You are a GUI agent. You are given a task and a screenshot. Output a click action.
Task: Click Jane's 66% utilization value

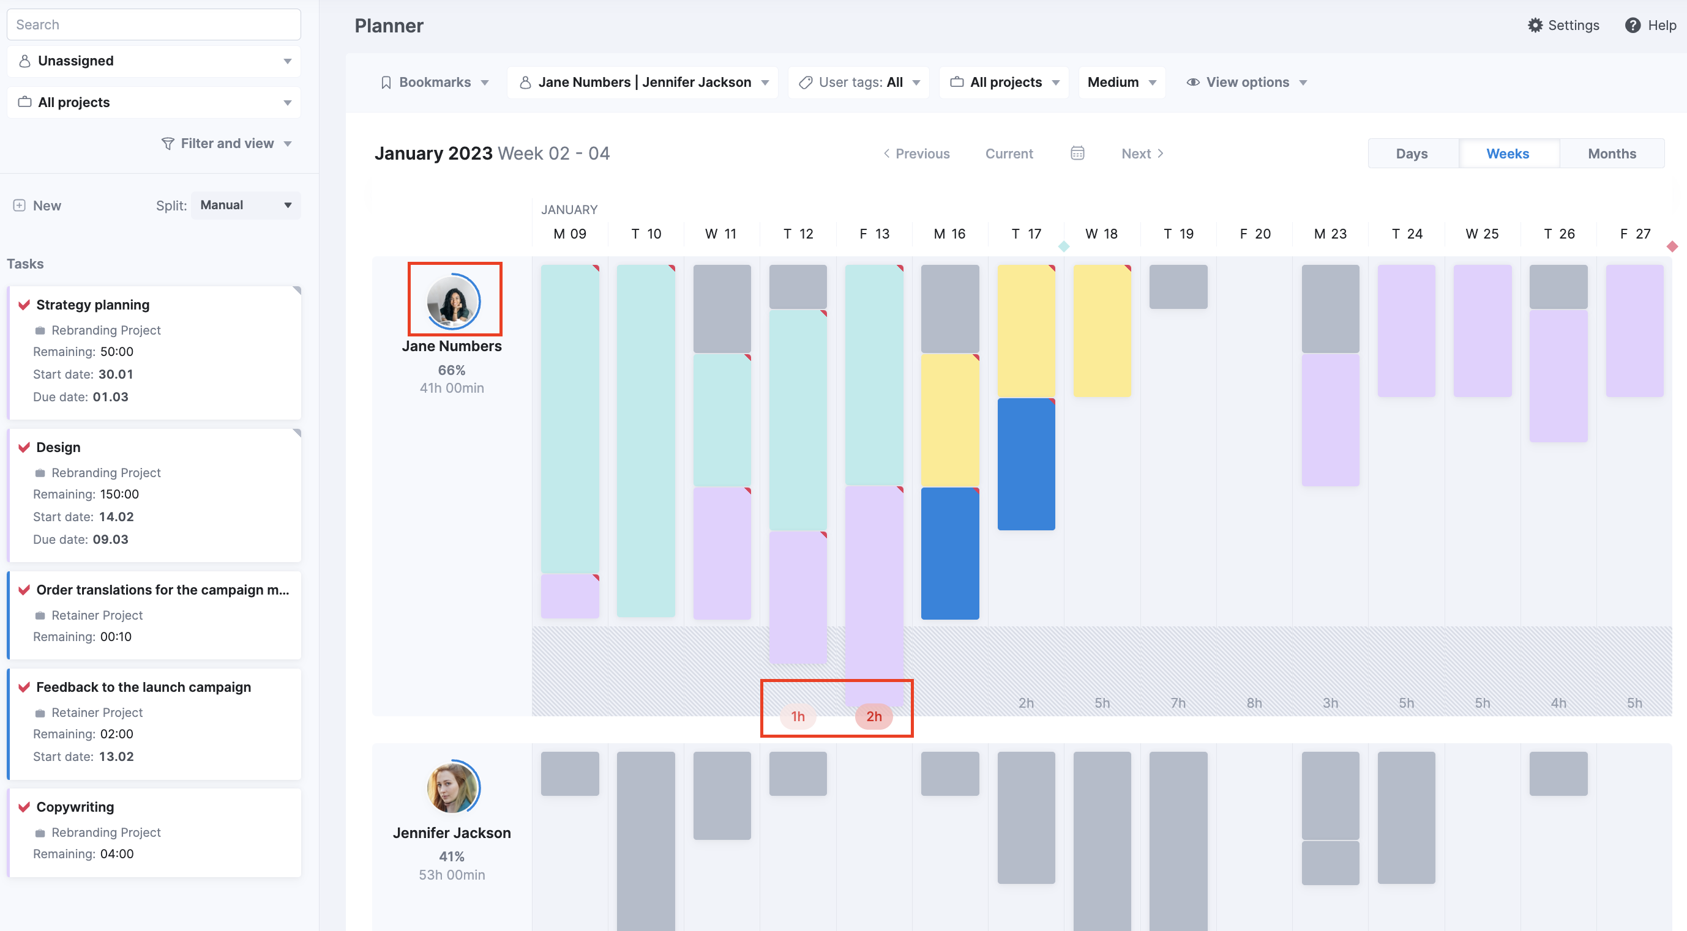point(452,370)
